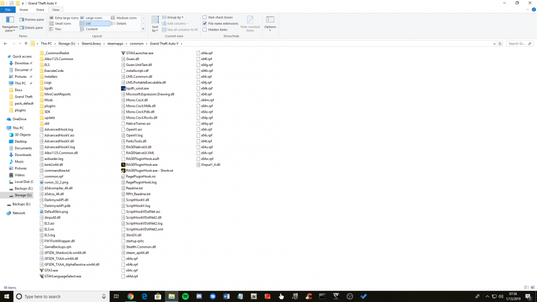The width and height of the screenshot is (537, 302).
Task: Open Google Chrome from the taskbar
Action: (130, 297)
